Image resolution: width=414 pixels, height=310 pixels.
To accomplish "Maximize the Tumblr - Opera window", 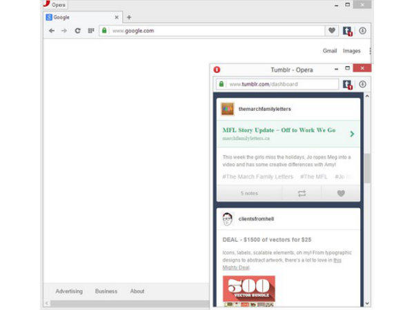I will 348,68.
